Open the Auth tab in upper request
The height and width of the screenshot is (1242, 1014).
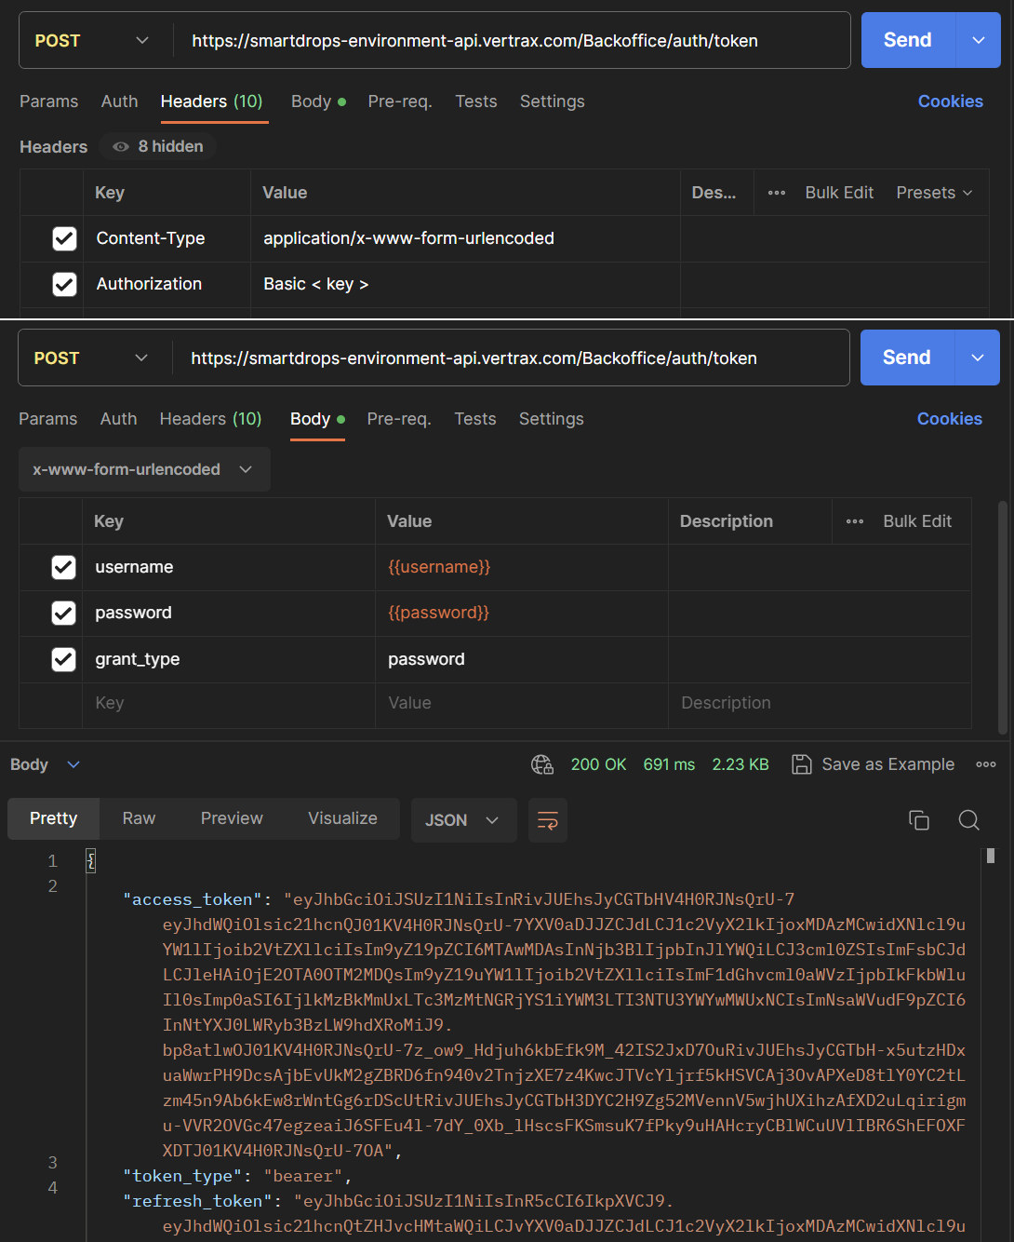pos(119,101)
